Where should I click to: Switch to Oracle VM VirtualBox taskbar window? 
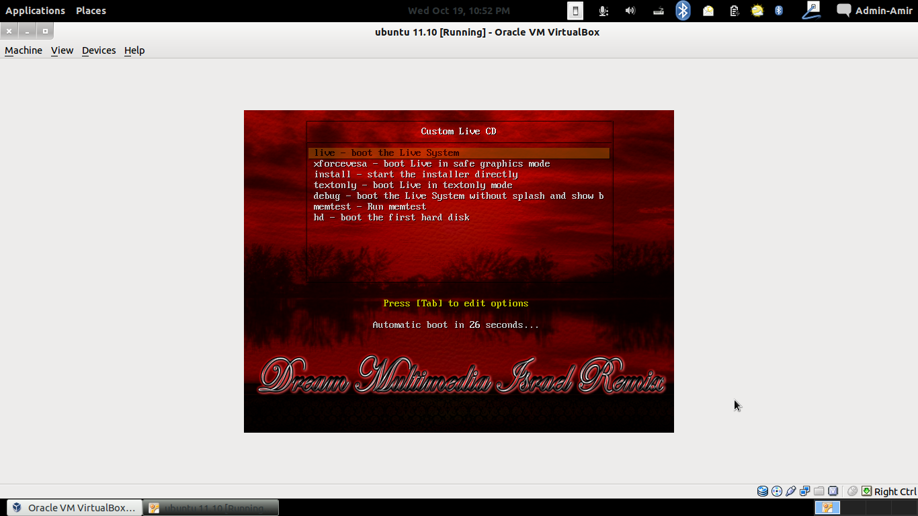(74, 507)
